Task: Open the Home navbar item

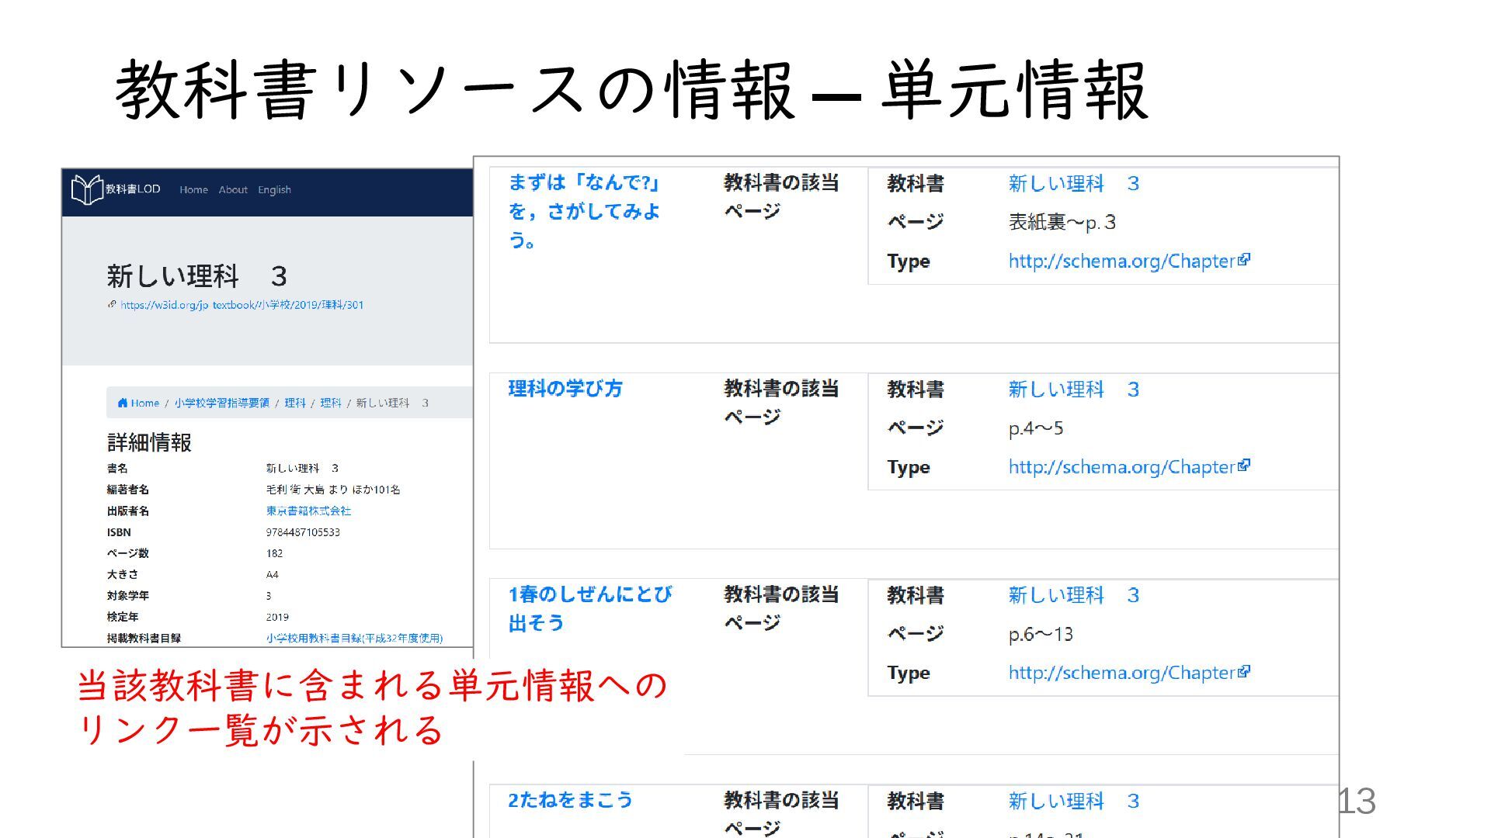Action: tap(193, 190)
